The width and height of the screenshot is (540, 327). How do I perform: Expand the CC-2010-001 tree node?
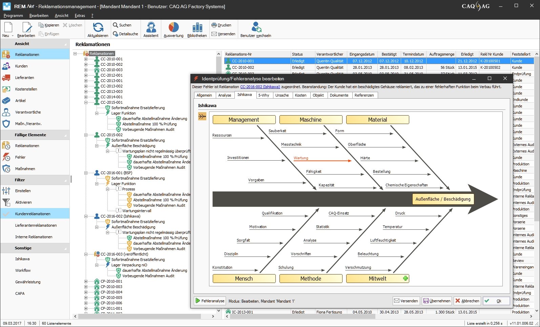tap(86, 59)
